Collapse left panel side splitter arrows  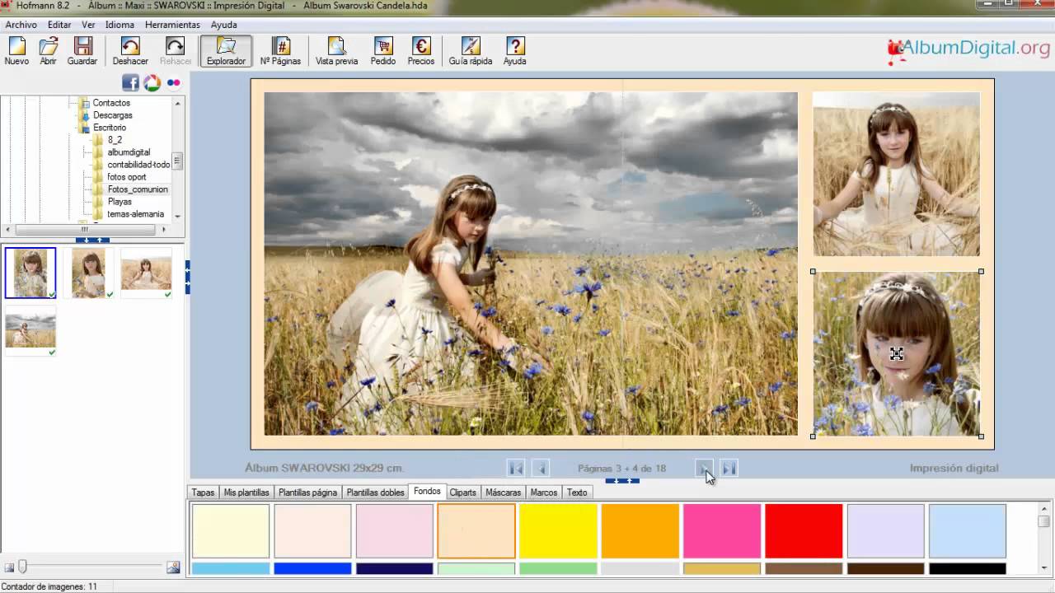pyautogui.click(x=187, y=277)
